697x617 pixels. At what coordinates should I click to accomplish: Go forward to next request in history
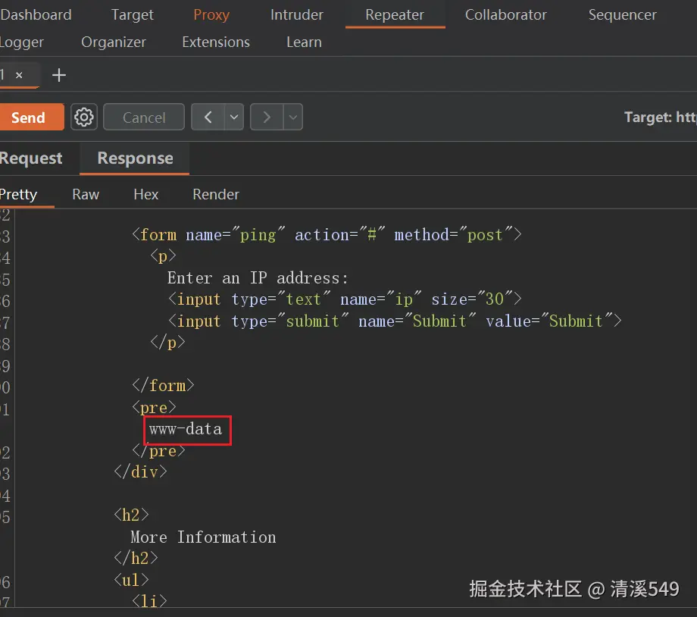click(x=267, y=117)
